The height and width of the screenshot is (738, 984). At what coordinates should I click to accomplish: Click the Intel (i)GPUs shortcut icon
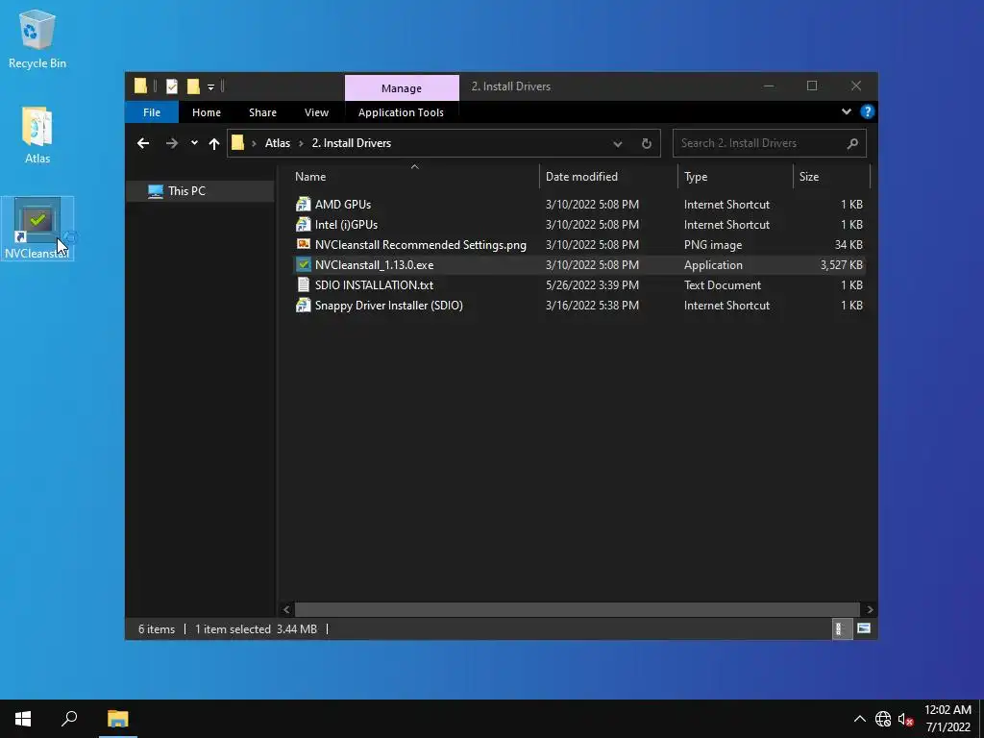[x=303, y=224]
